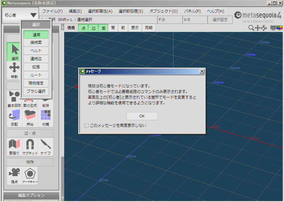Click the tool panel scrollbar down arrow
The height and width of the screenshot is (202, 284).
tap(63, 198)
